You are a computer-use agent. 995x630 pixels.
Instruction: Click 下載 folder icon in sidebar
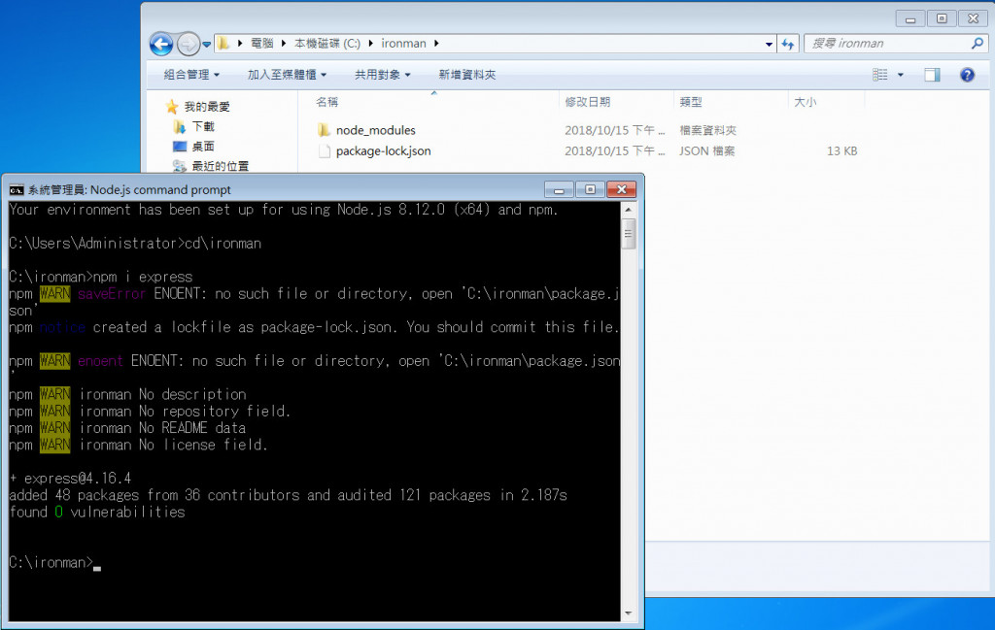click(x=180, y=127)
